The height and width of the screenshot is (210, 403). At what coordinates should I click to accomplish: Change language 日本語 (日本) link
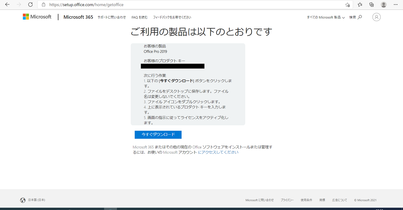pos(36,200)
